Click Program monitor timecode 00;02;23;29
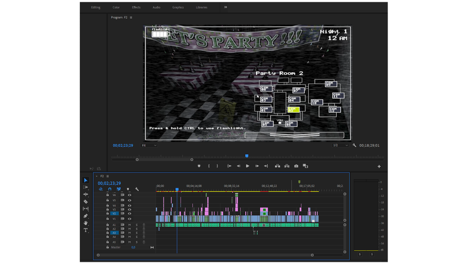 (123, 145)
